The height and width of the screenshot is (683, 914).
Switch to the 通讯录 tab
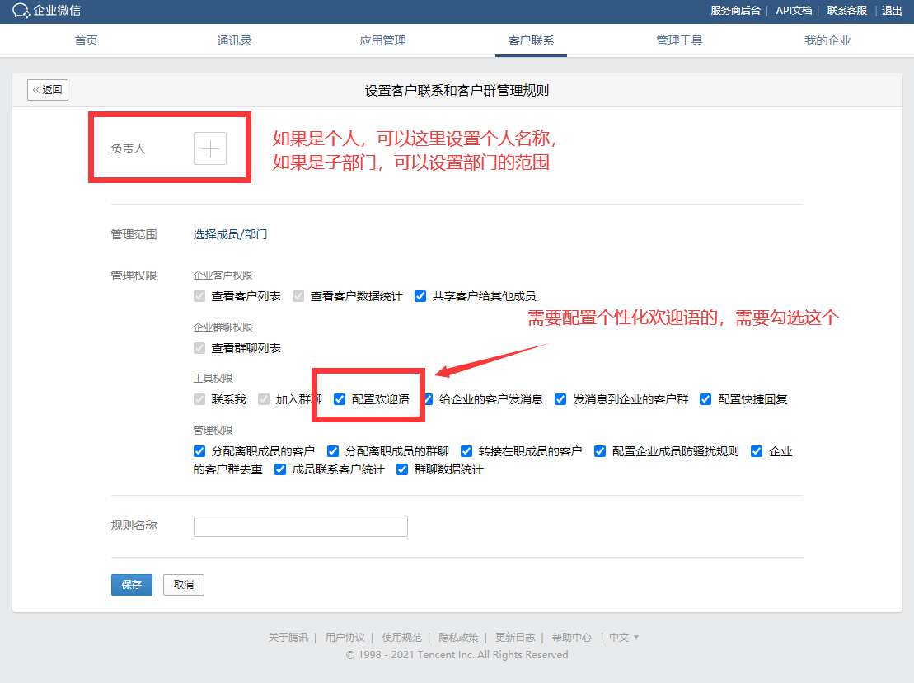(234, 40)
